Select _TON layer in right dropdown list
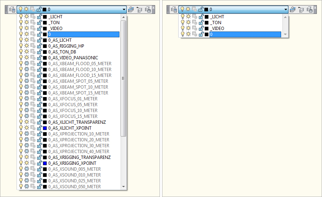Screen dimensions: 322x197 (x=218, y=23)
